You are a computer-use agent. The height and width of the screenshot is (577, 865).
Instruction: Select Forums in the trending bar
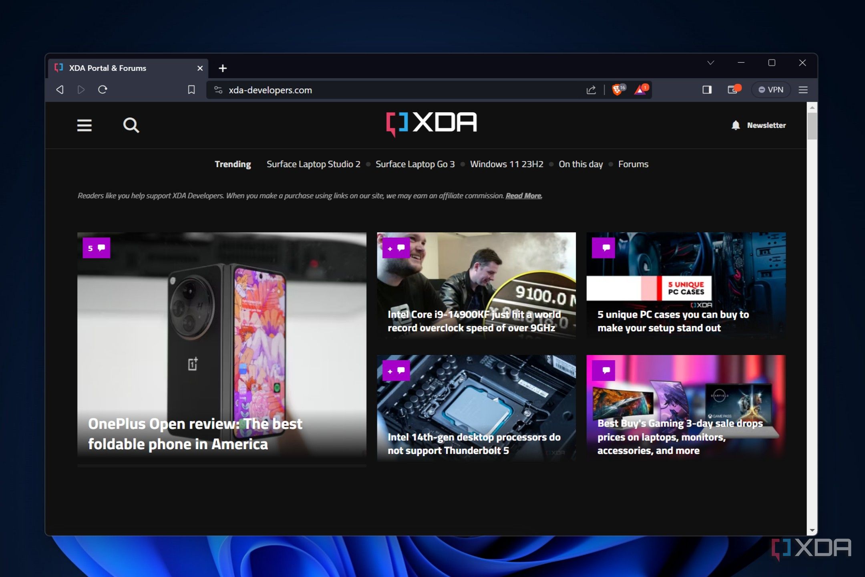click(633, 164)
